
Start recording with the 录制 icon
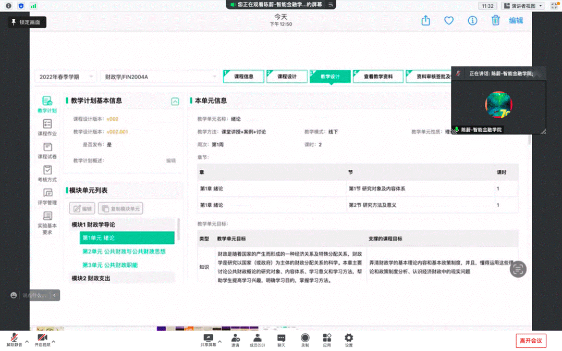(x=305, y=340)
